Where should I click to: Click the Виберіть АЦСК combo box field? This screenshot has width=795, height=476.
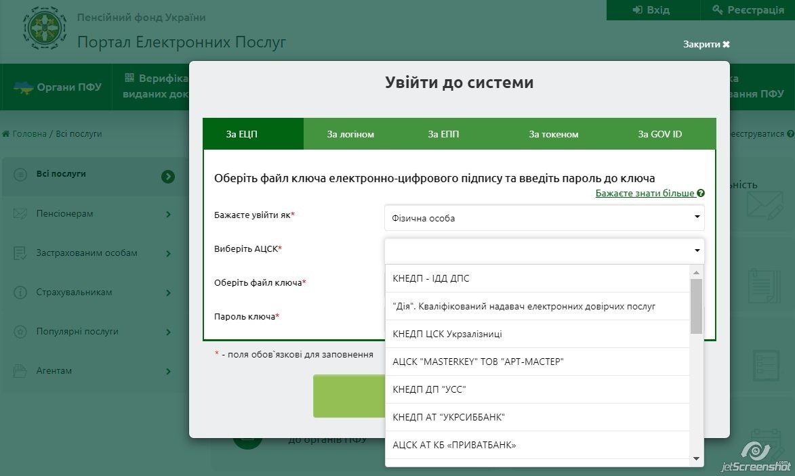(x=544, y=250)
